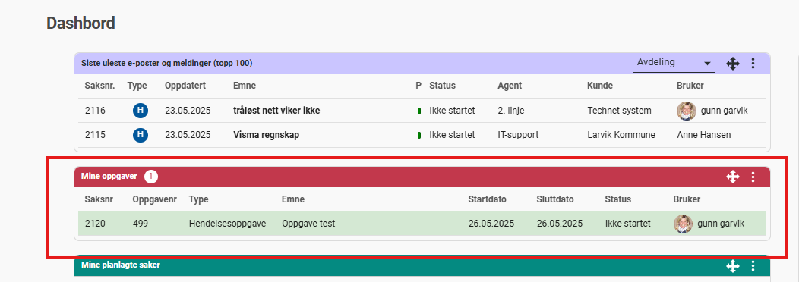Click gunn garvik avatar in case 2116 row

[x=687, y=111]
